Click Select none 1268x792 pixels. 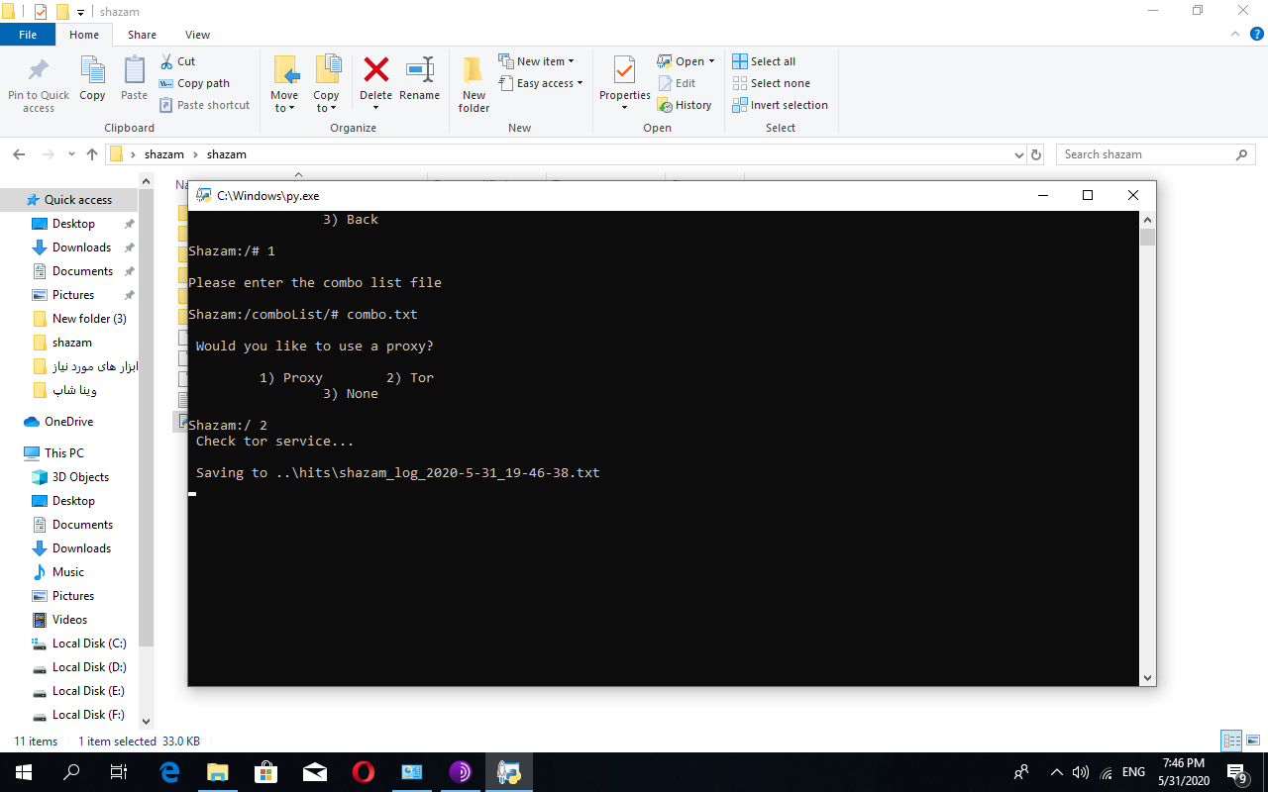coord(771,83)
